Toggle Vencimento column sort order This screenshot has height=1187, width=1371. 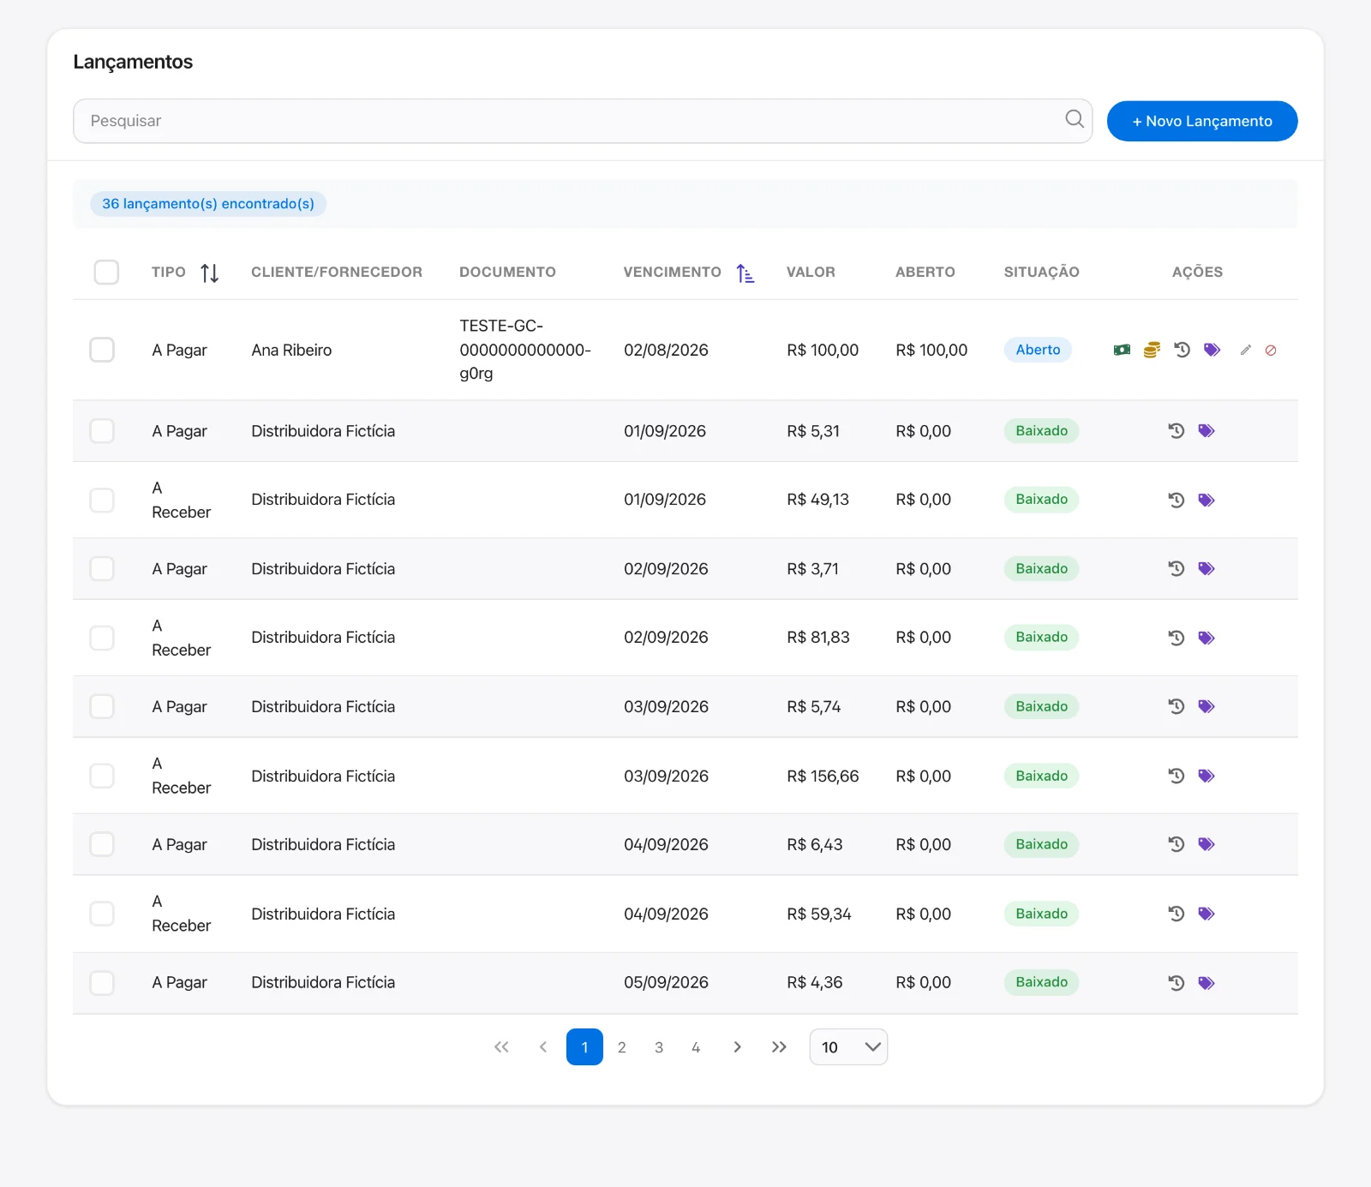(745, 273)
